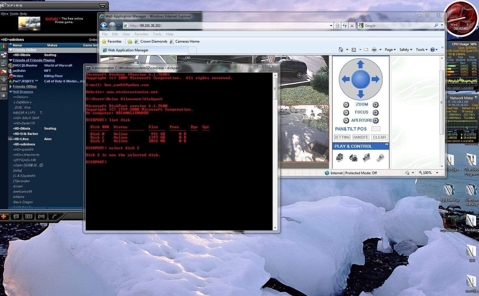
Task: Open the 4gig Backup desktop icon
Action: click(449, 193)
